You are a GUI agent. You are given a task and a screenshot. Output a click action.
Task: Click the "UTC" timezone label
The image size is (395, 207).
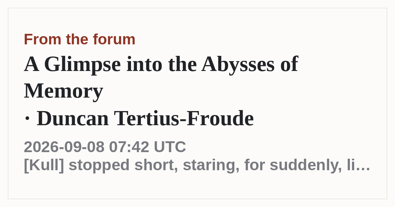click(x=170, y=147)
